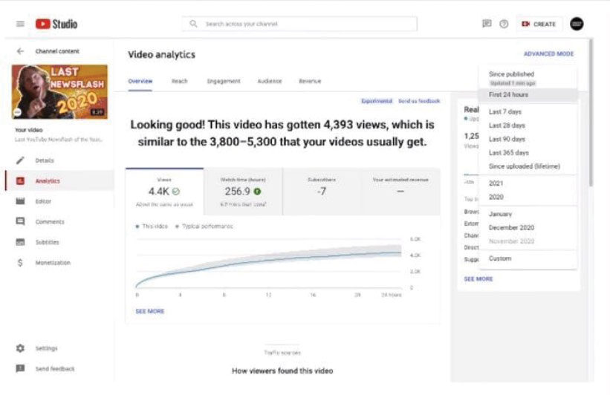Open the hamburger navigation menu
610x395 pixels.
click(x=20, y=24)
